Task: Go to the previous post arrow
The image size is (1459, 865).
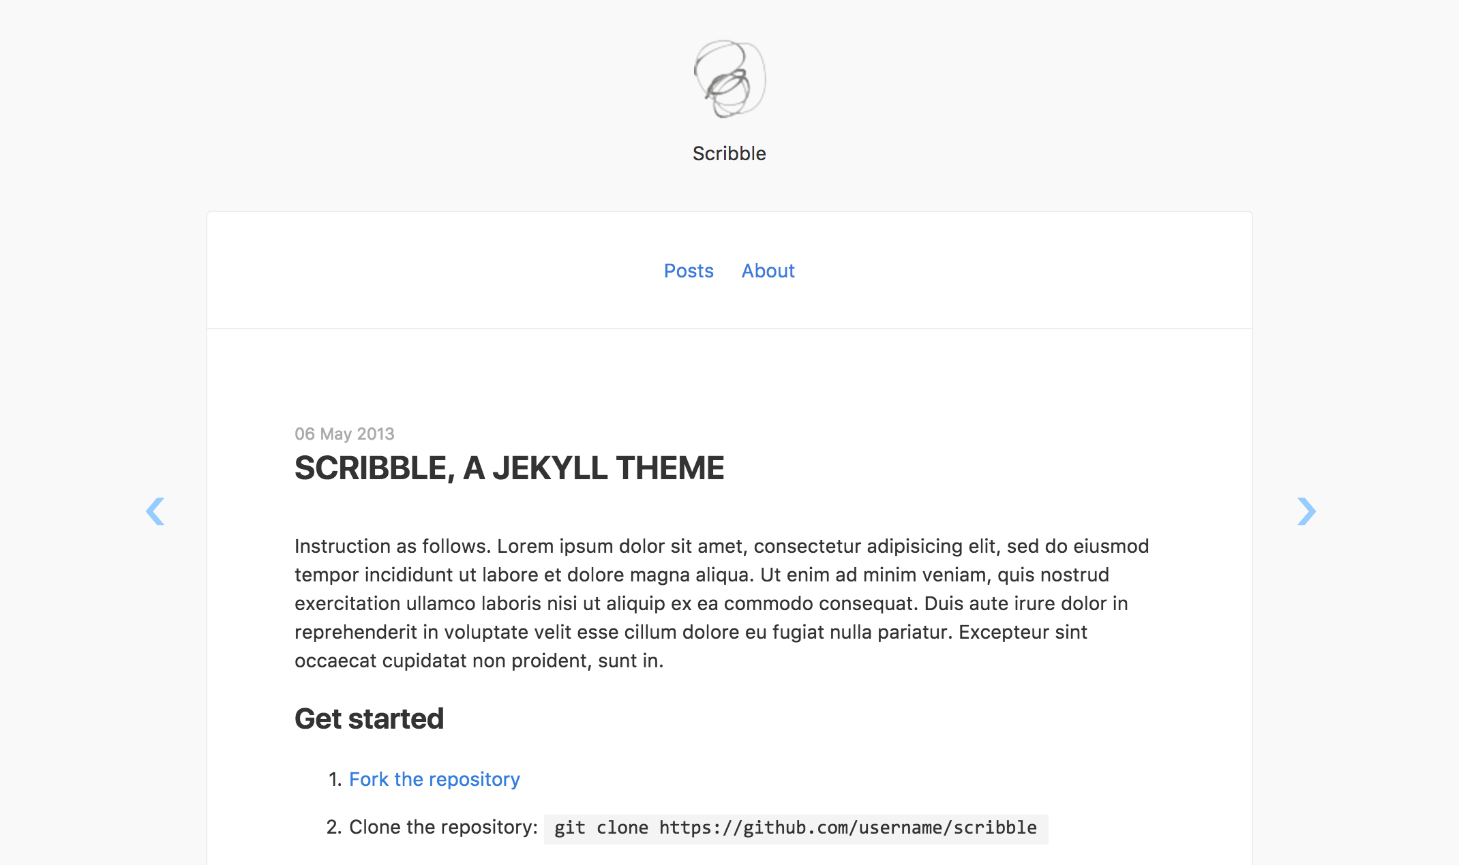Action: point(155,511)
